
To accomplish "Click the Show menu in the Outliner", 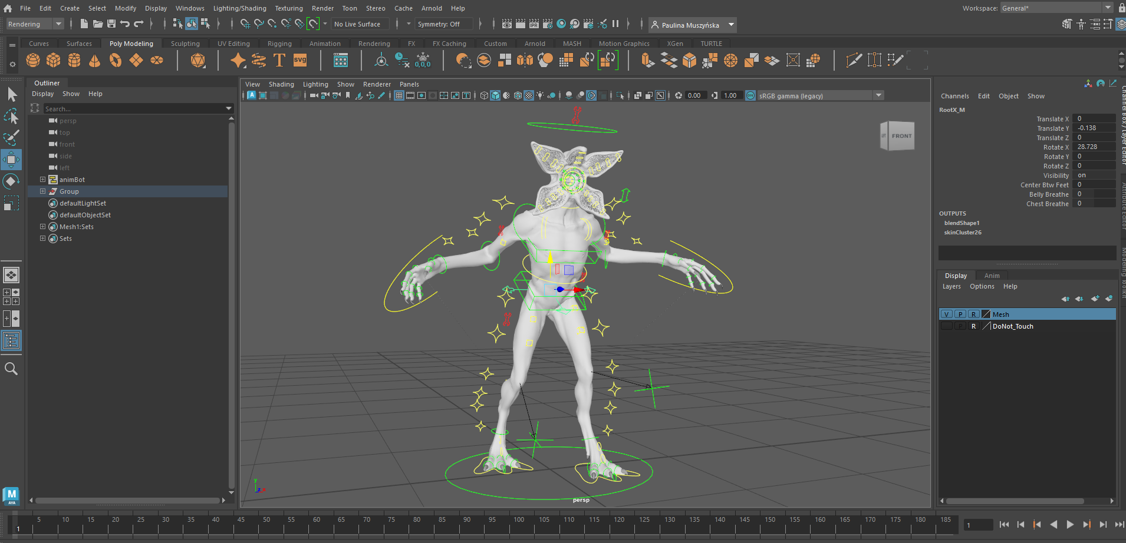I will (x=71, y=94).
